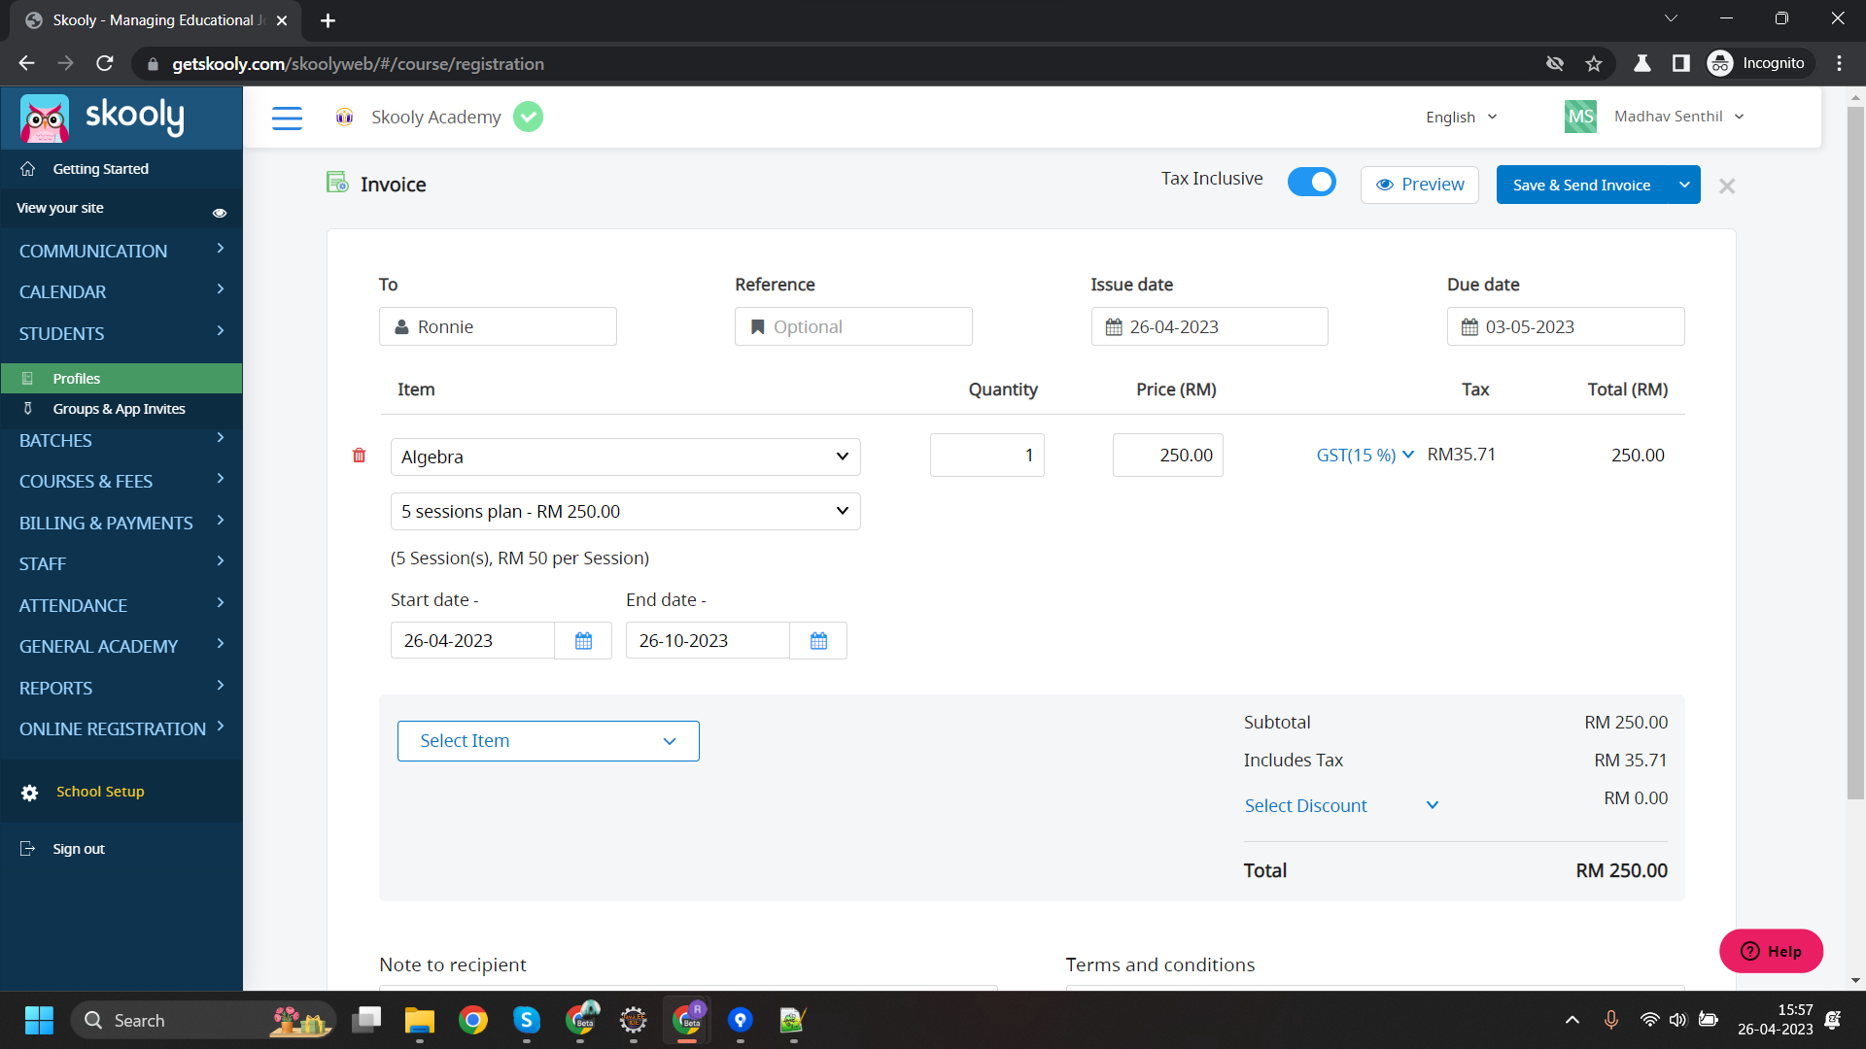The image size is (1866, 1049).
Task: Open the Incognito profile icon
Action: [1720, 63]
